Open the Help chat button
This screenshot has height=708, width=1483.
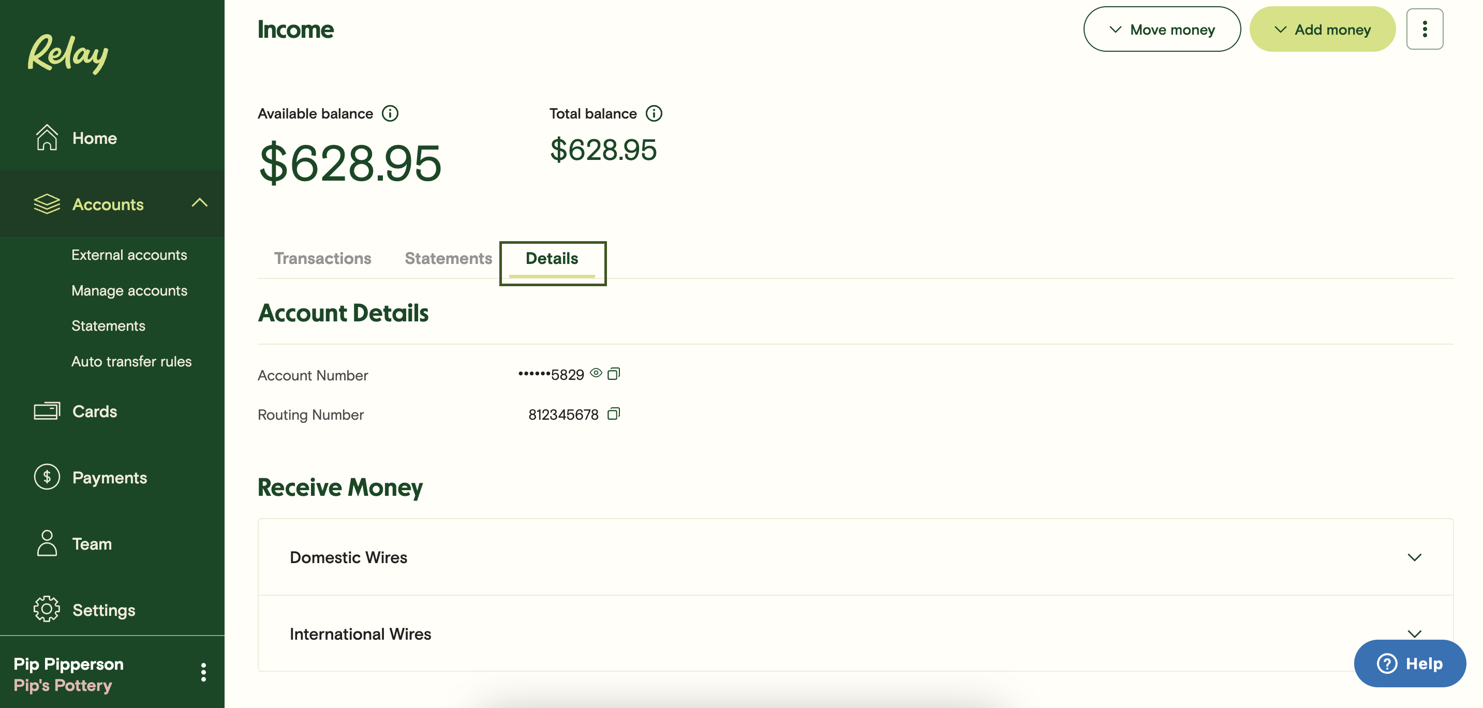[1410, 663]
